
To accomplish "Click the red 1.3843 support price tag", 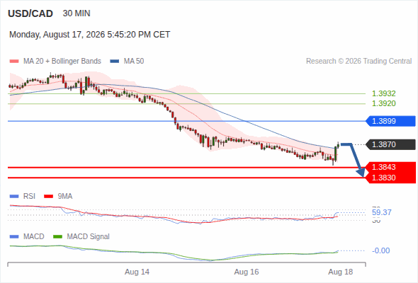I will [x=390, y=167].
